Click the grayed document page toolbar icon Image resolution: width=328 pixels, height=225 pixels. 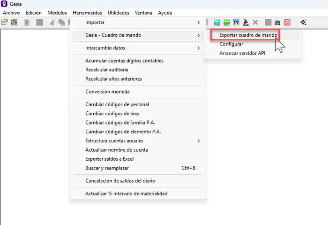27,22
